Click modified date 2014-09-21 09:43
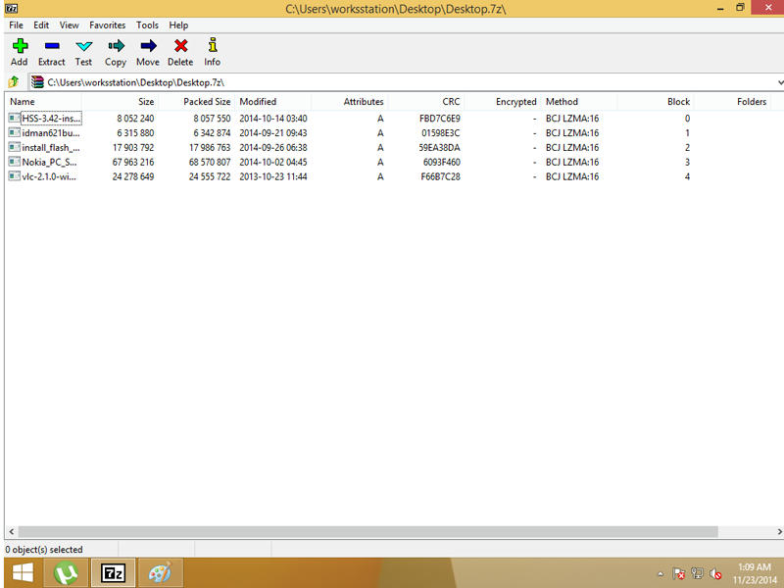784x588 pixels. click(x=273, y=133)
